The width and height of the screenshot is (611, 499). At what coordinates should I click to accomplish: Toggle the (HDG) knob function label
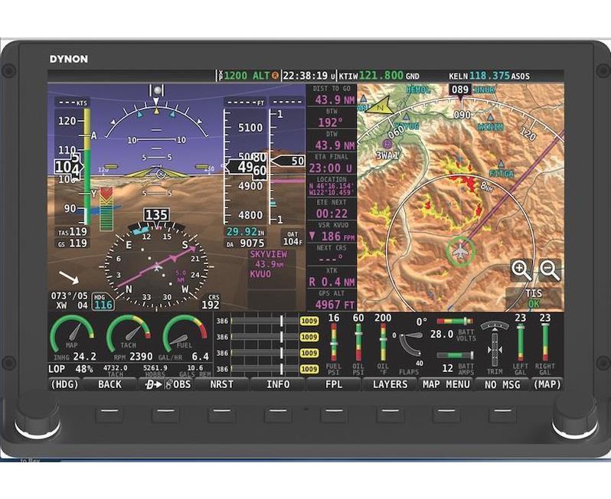[64, 384]
